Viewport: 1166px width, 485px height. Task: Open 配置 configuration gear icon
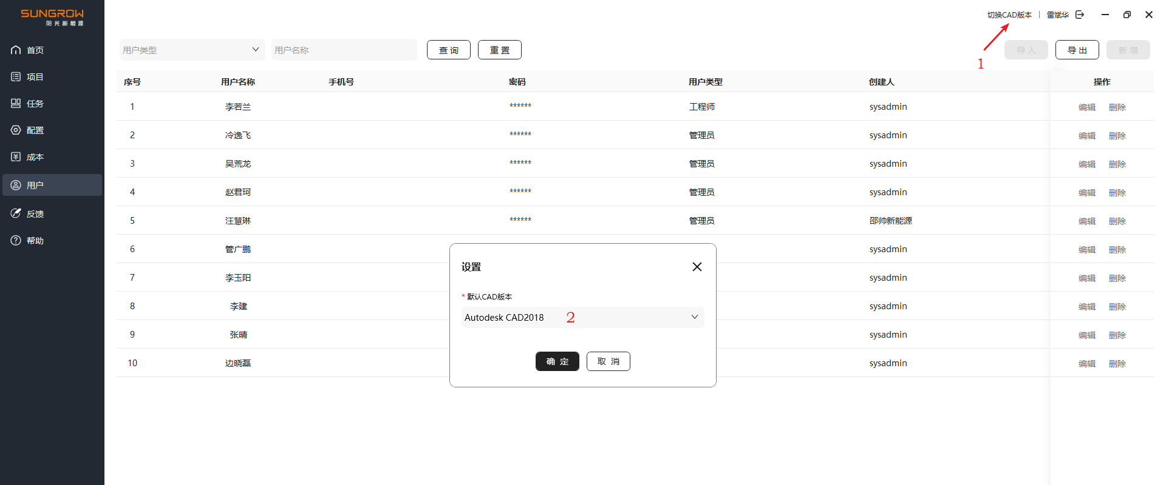click(16, 130)
